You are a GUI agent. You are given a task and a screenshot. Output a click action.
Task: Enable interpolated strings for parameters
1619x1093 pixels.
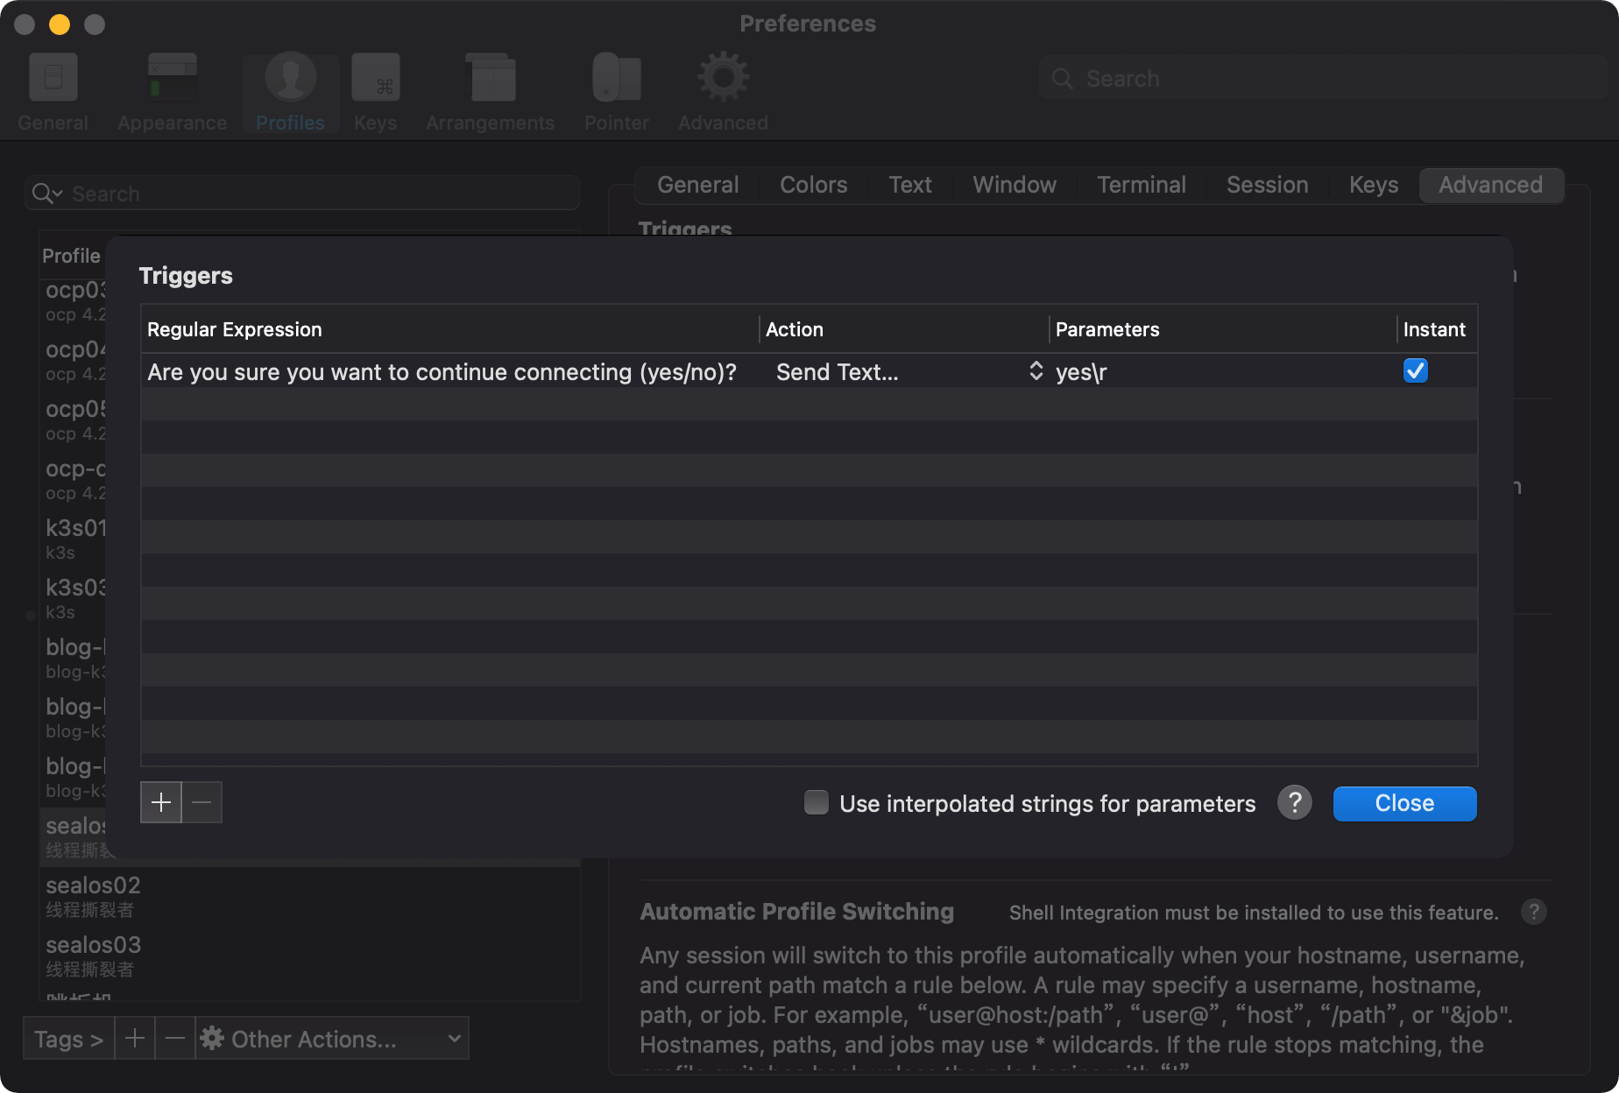[817, 803]
